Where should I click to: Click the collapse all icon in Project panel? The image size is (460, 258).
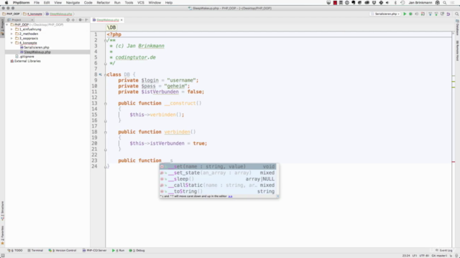[73, 20]
